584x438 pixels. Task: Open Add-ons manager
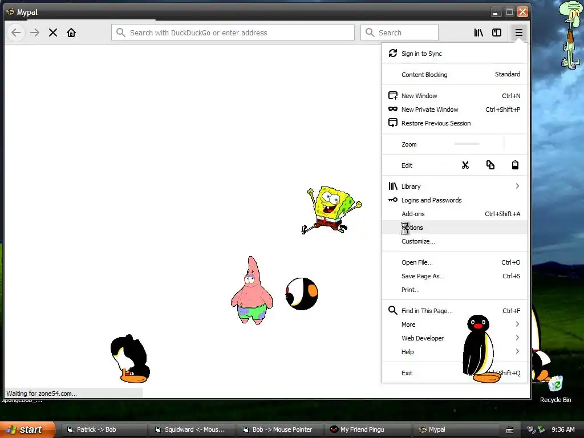coord(455,214)
